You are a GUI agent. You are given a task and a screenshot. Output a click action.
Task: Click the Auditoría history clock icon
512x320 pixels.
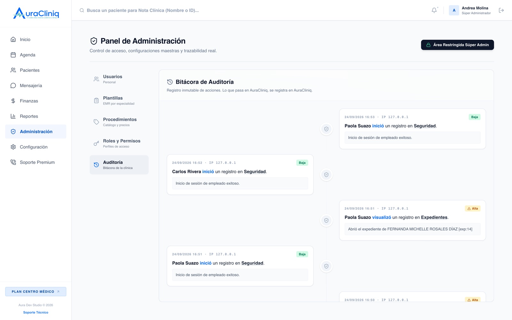[96, 165]
